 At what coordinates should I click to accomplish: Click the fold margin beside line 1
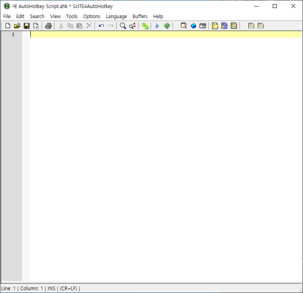[x=25, y=34]
